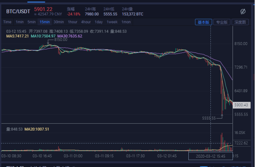Switch to the 5min interval

(31, 22)
